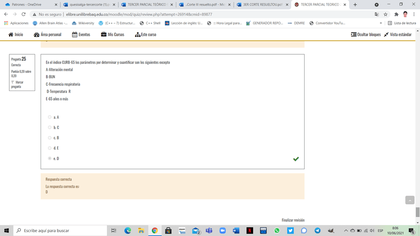
Task: Open Microsoft Teams from taskbar
Action: click(209, 231)
